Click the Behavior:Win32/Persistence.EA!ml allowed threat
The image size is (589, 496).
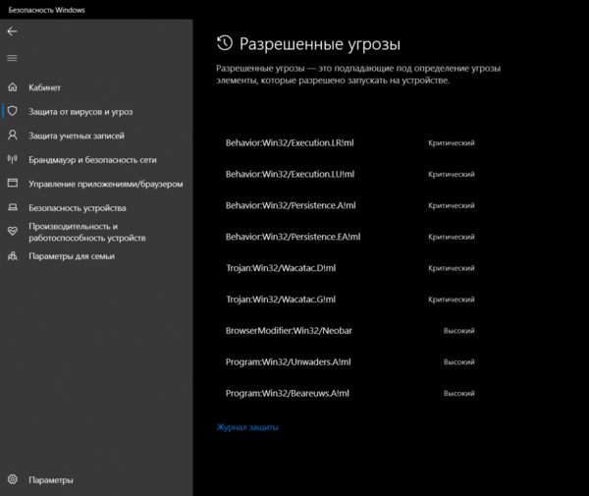coord(293,237)
